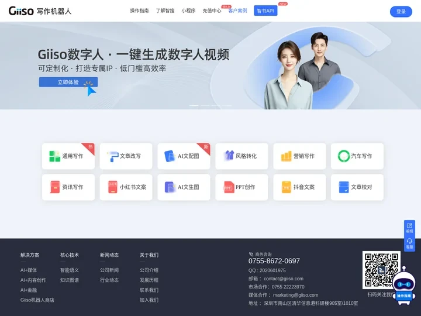Open the 资讯写作 red icon
Image resolution: width=421 pixels, height=316 pixels.
[55, 187]
